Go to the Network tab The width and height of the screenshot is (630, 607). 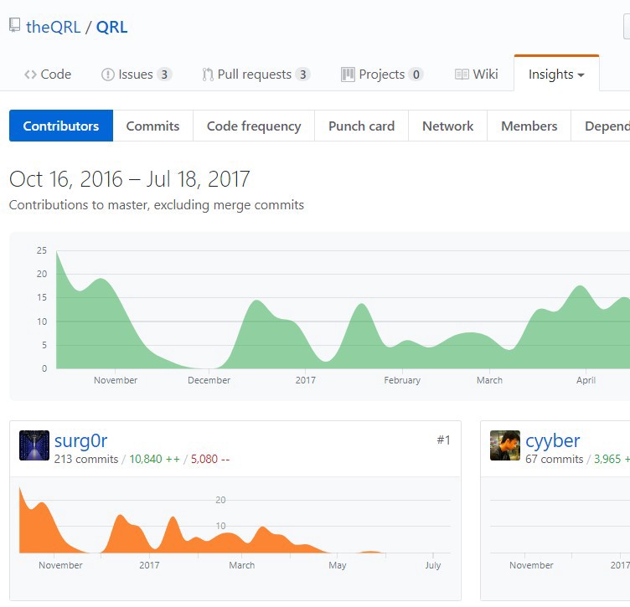tap(447, 126)
